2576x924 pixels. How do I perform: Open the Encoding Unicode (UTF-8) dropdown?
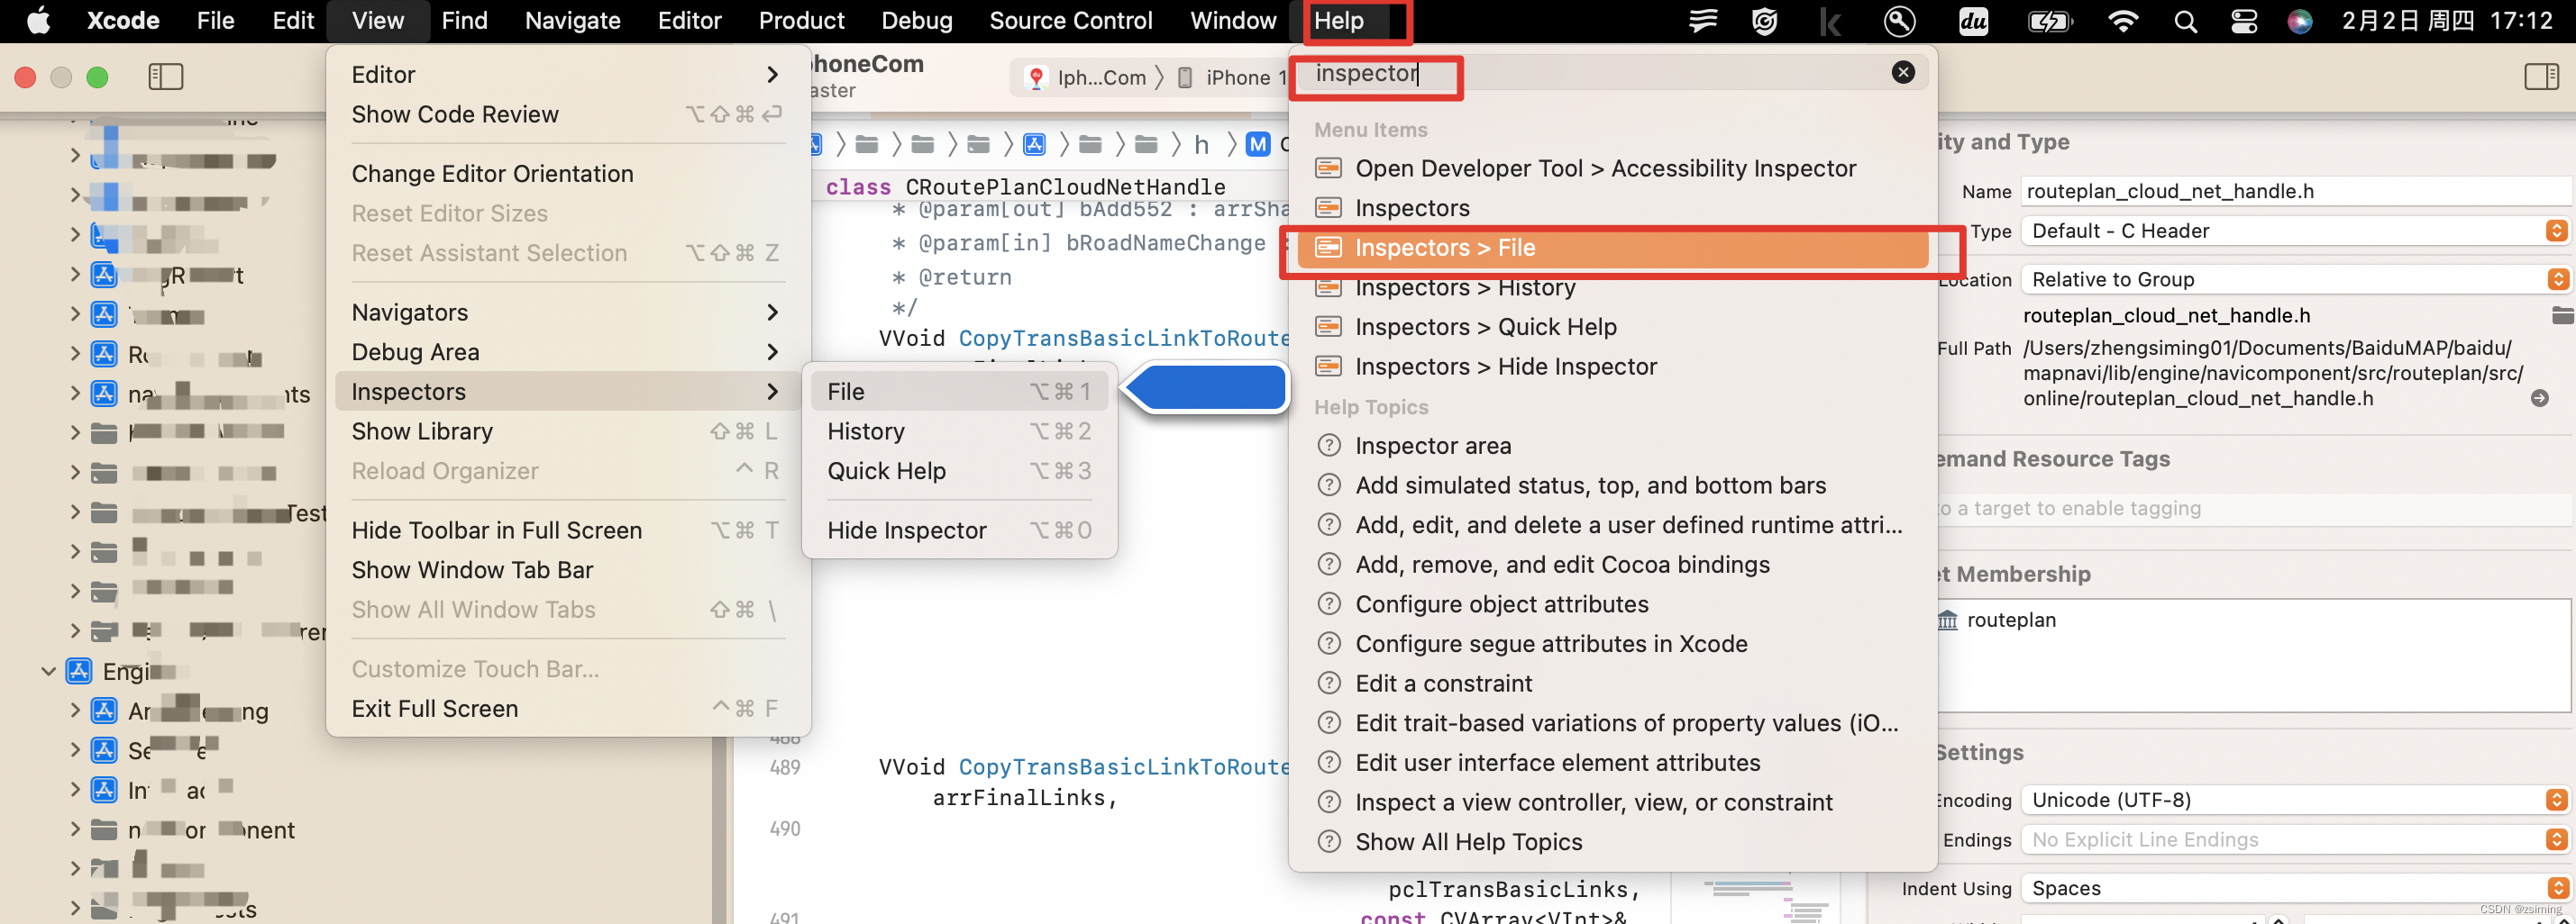(2295, 800)
